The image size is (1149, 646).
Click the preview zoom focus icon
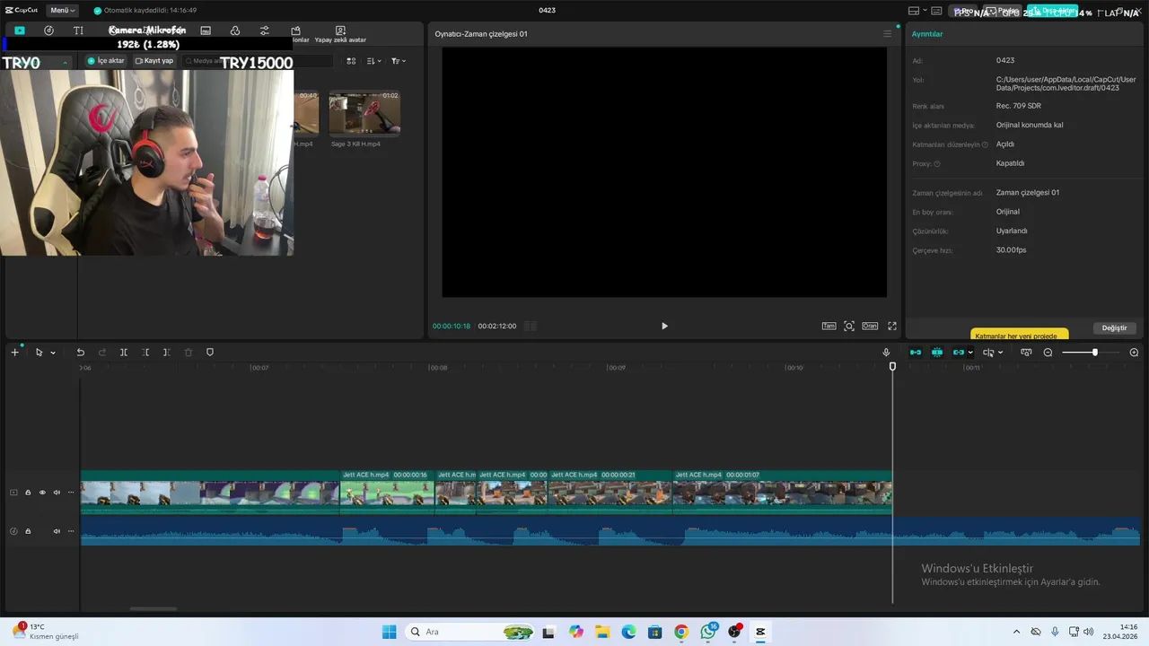point(849,326)
